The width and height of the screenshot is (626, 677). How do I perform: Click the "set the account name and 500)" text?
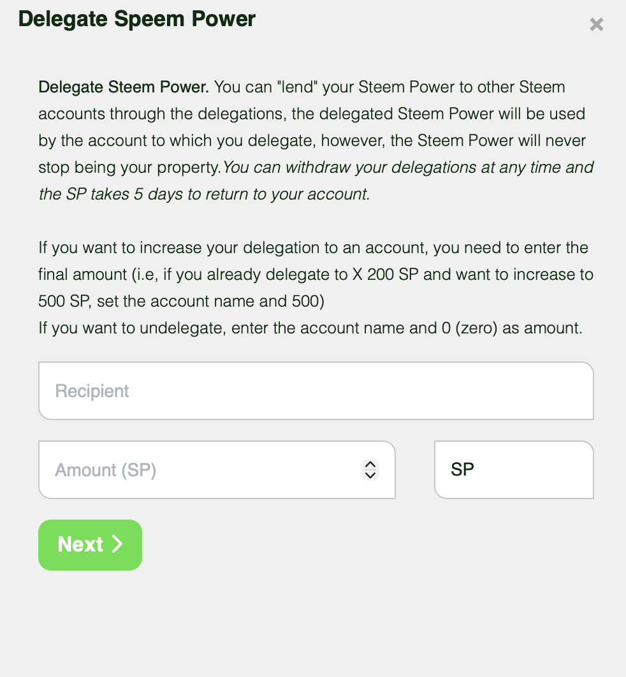[x=210, y=302]
